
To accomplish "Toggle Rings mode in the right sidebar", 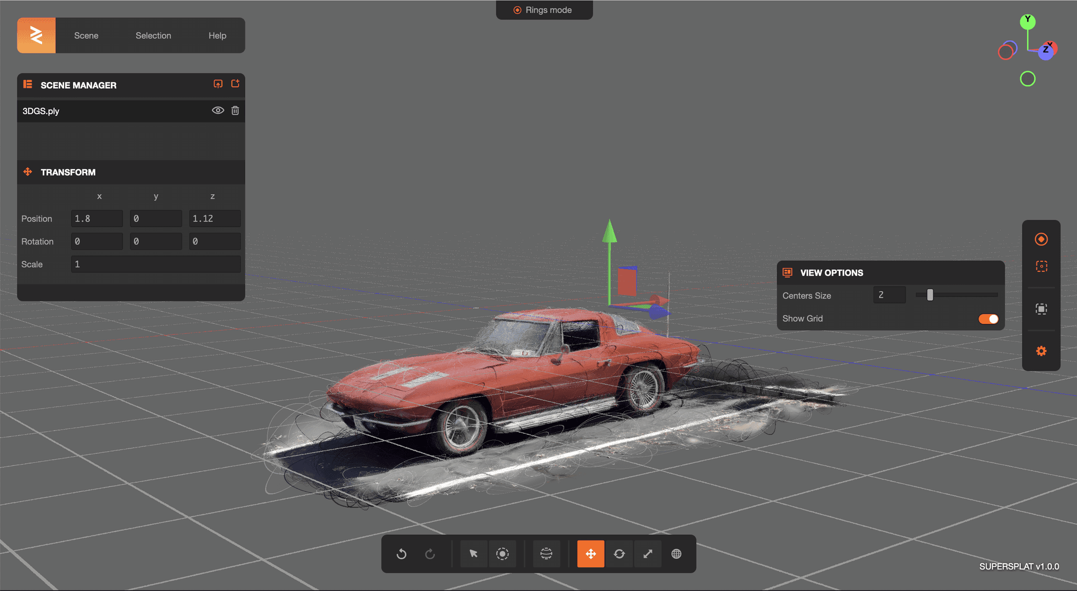I will (1041, 239).
